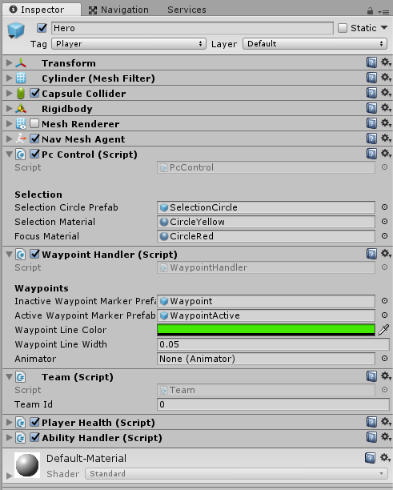
Task: Pick object for Selection Circle Prefab
Action: [x=384, y=207]
